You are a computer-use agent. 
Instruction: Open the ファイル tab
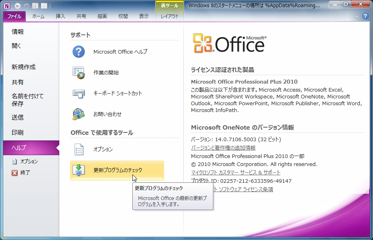(14, 16)
